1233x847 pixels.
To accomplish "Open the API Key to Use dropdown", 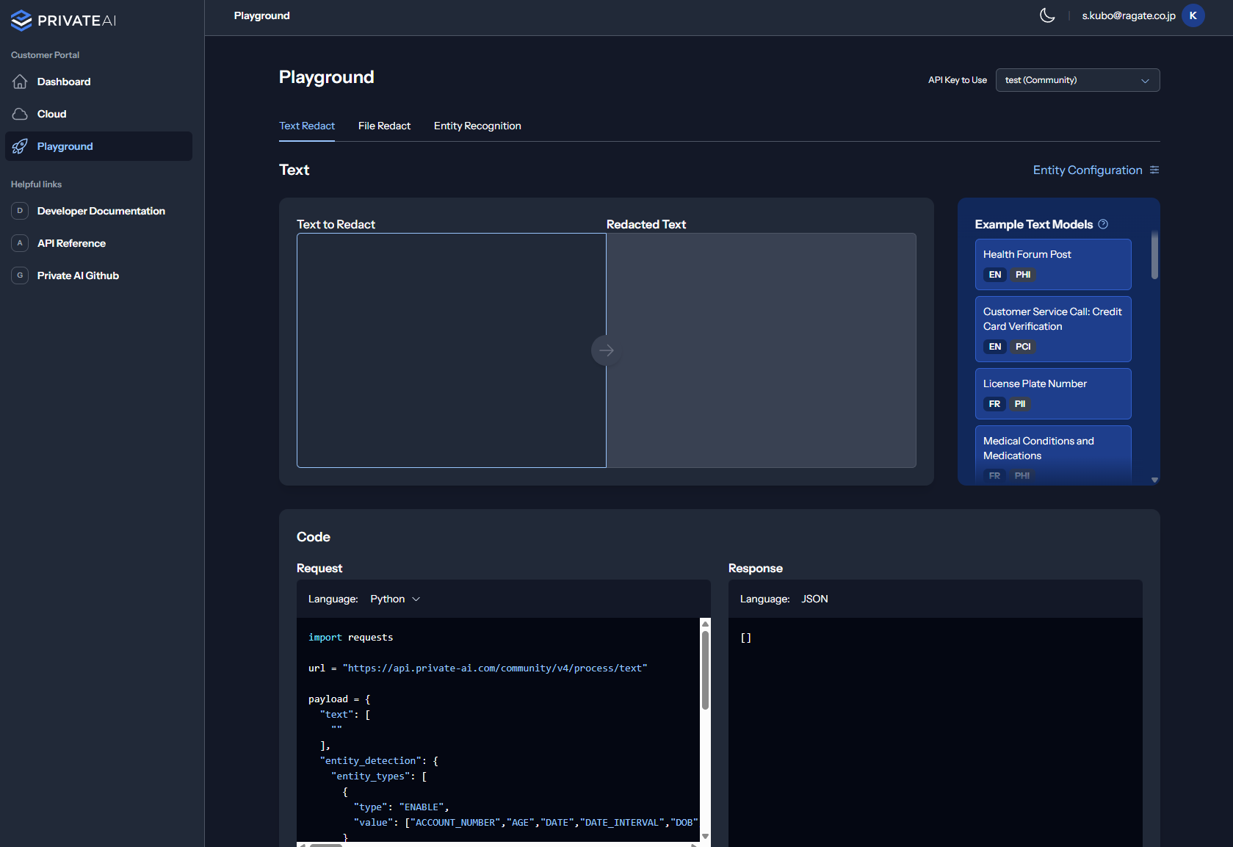I will click(x=1077, y=80).
